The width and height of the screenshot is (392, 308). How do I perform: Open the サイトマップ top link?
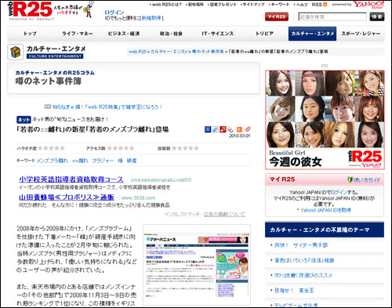pyautogui.click(x=253, y=5)
